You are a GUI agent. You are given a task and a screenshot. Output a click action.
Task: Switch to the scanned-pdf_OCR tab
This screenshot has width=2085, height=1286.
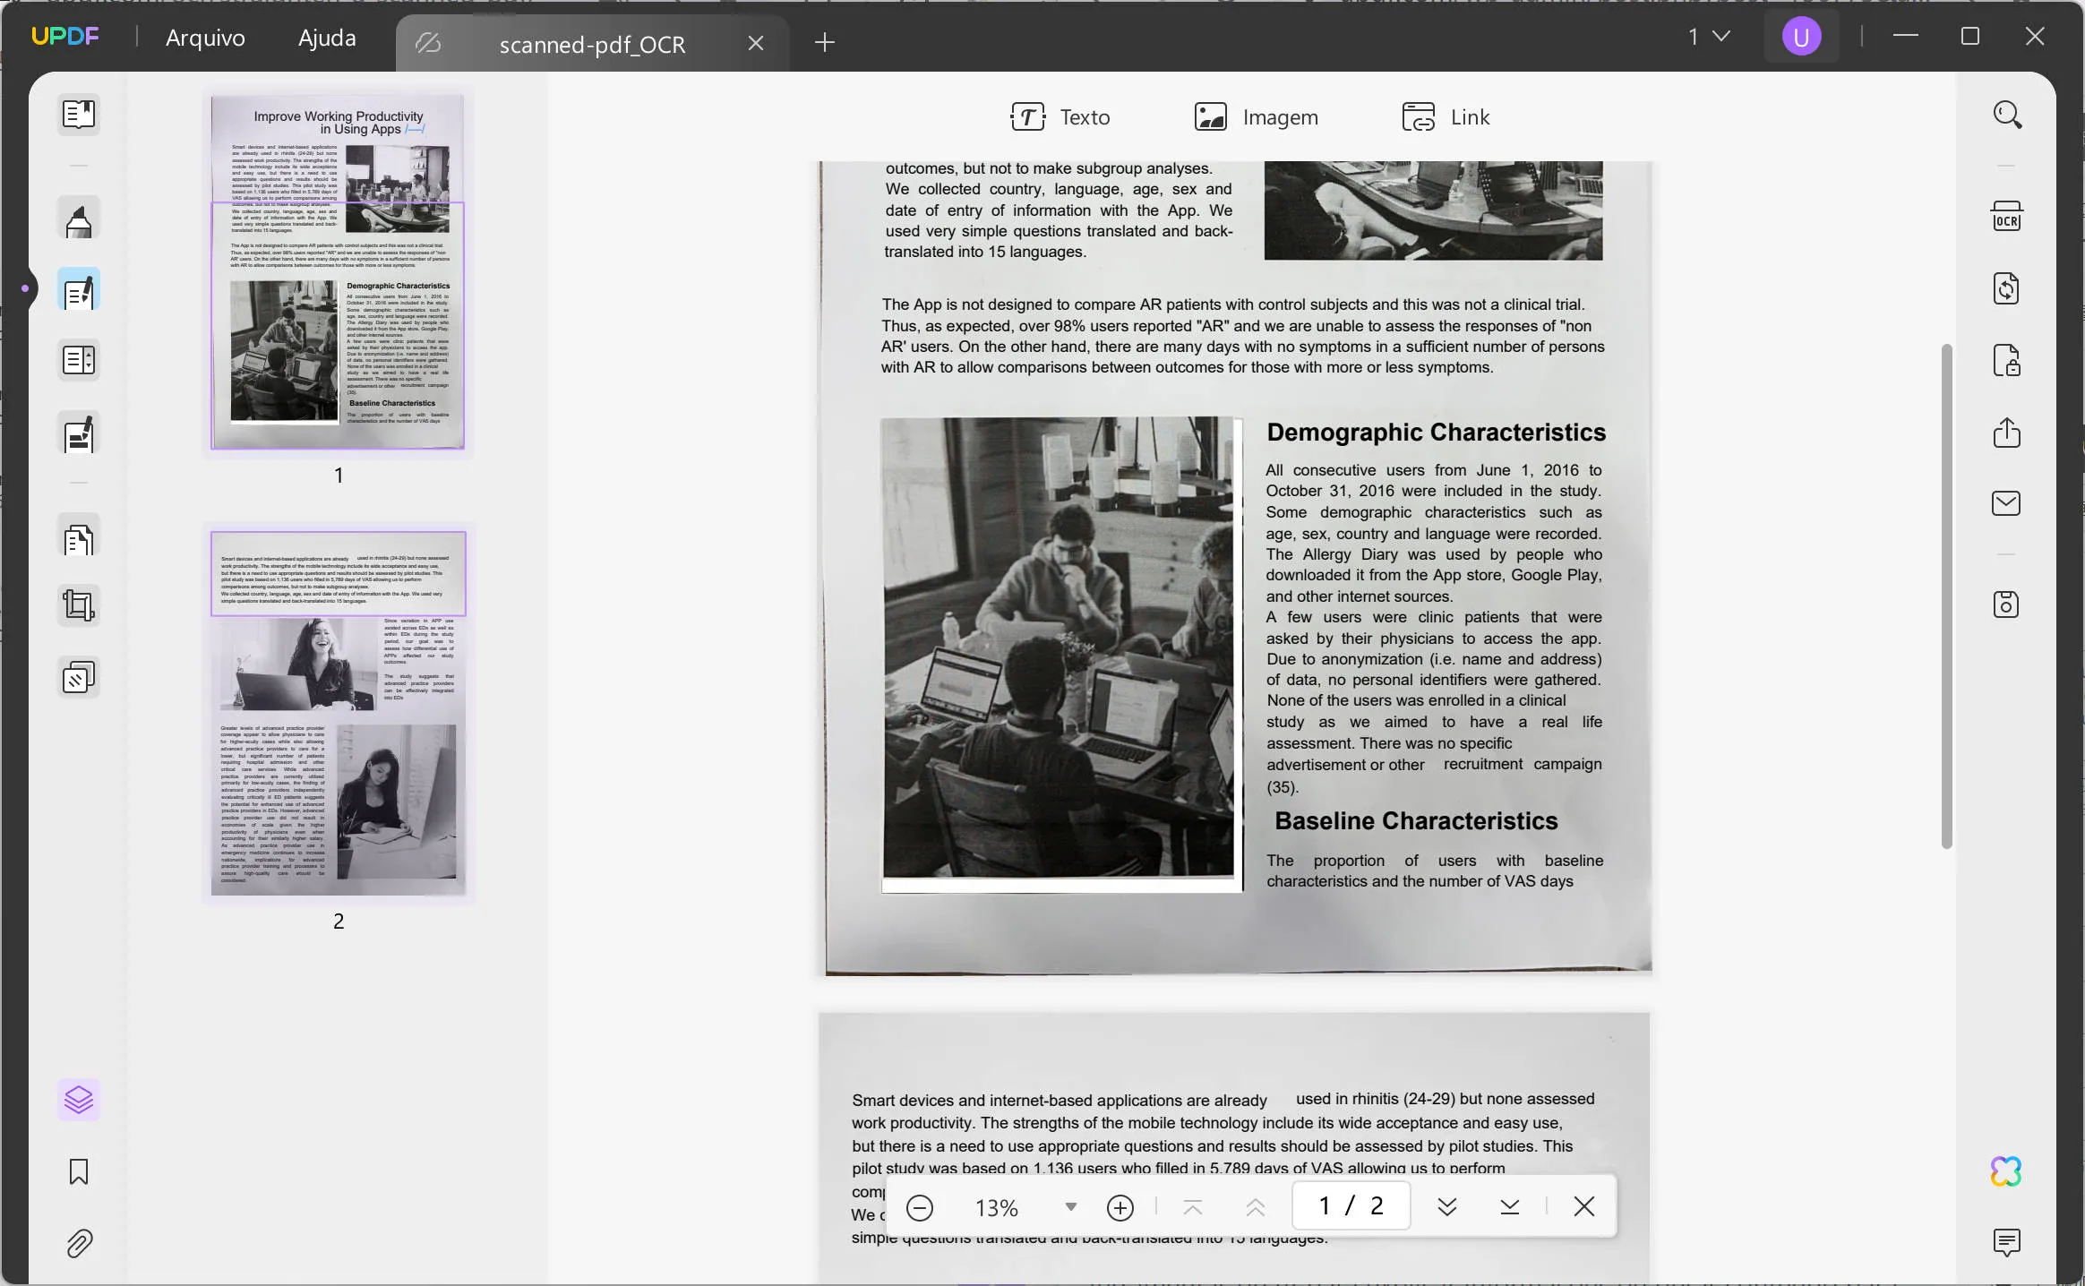pos(590,43)
